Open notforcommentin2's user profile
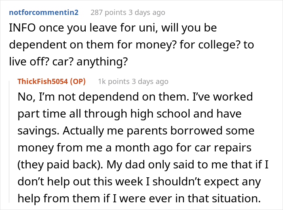 point(43,13)
